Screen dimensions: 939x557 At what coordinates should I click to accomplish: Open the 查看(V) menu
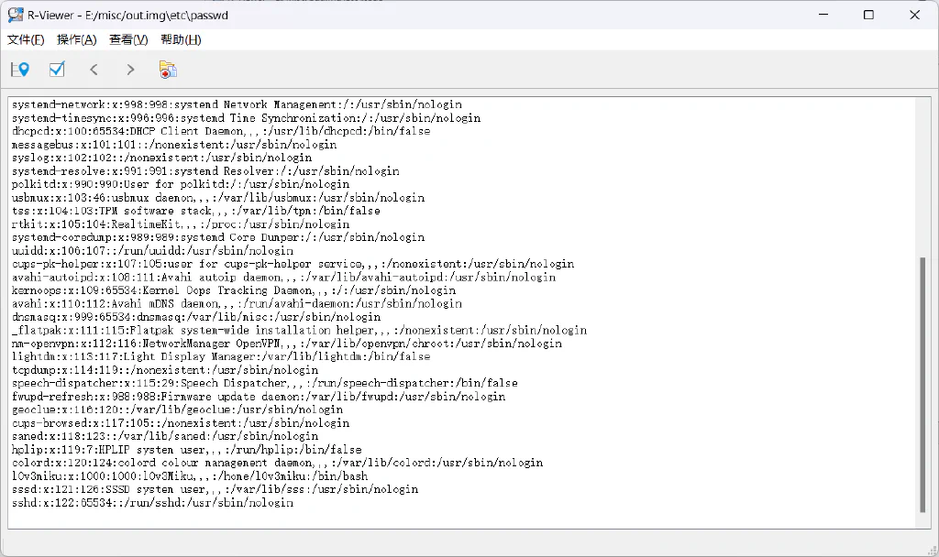click(x=128, y=40)
